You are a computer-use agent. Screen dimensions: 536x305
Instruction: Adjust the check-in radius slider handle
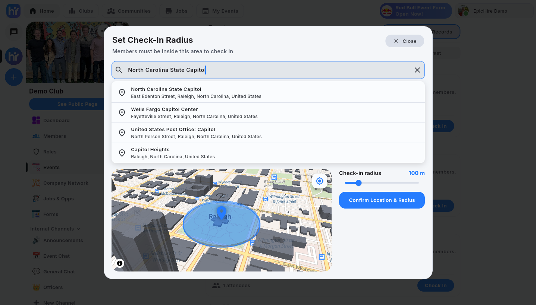[x=358, y=183]
